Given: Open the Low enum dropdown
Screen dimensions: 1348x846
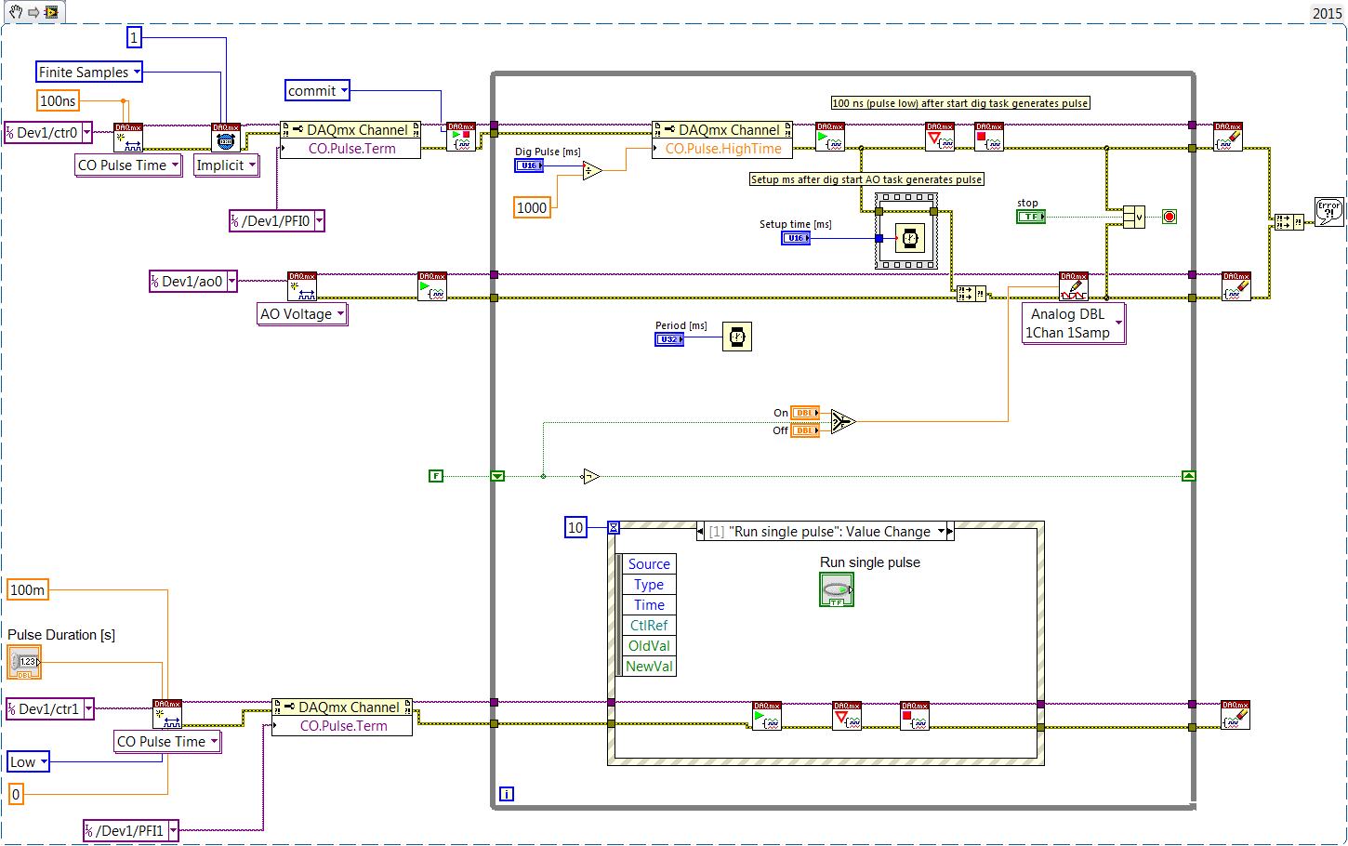Looking at the screenshot, I should (x=43, y=761).
